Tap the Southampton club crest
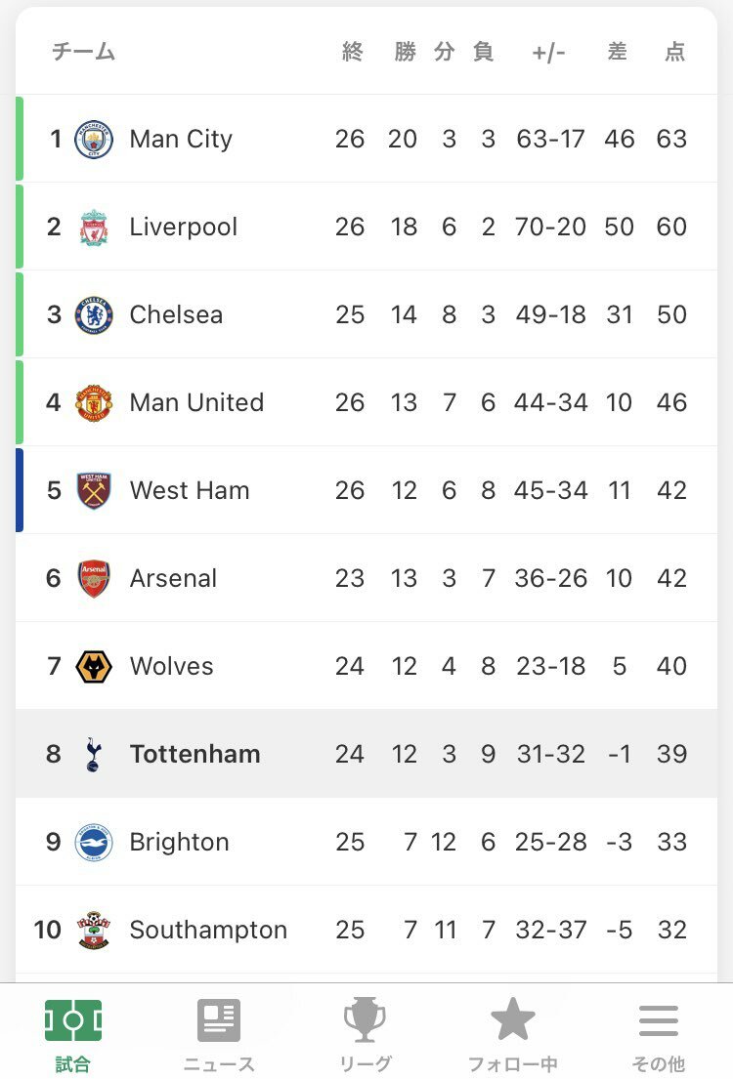The height and width of the screenshot is (1079, 733). (94, 931)
